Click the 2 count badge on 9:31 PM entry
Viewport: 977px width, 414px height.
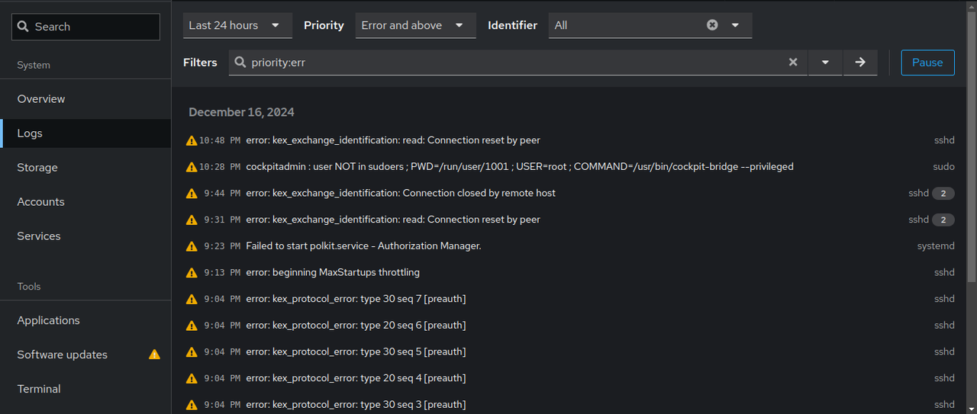(x=943, y=220)
